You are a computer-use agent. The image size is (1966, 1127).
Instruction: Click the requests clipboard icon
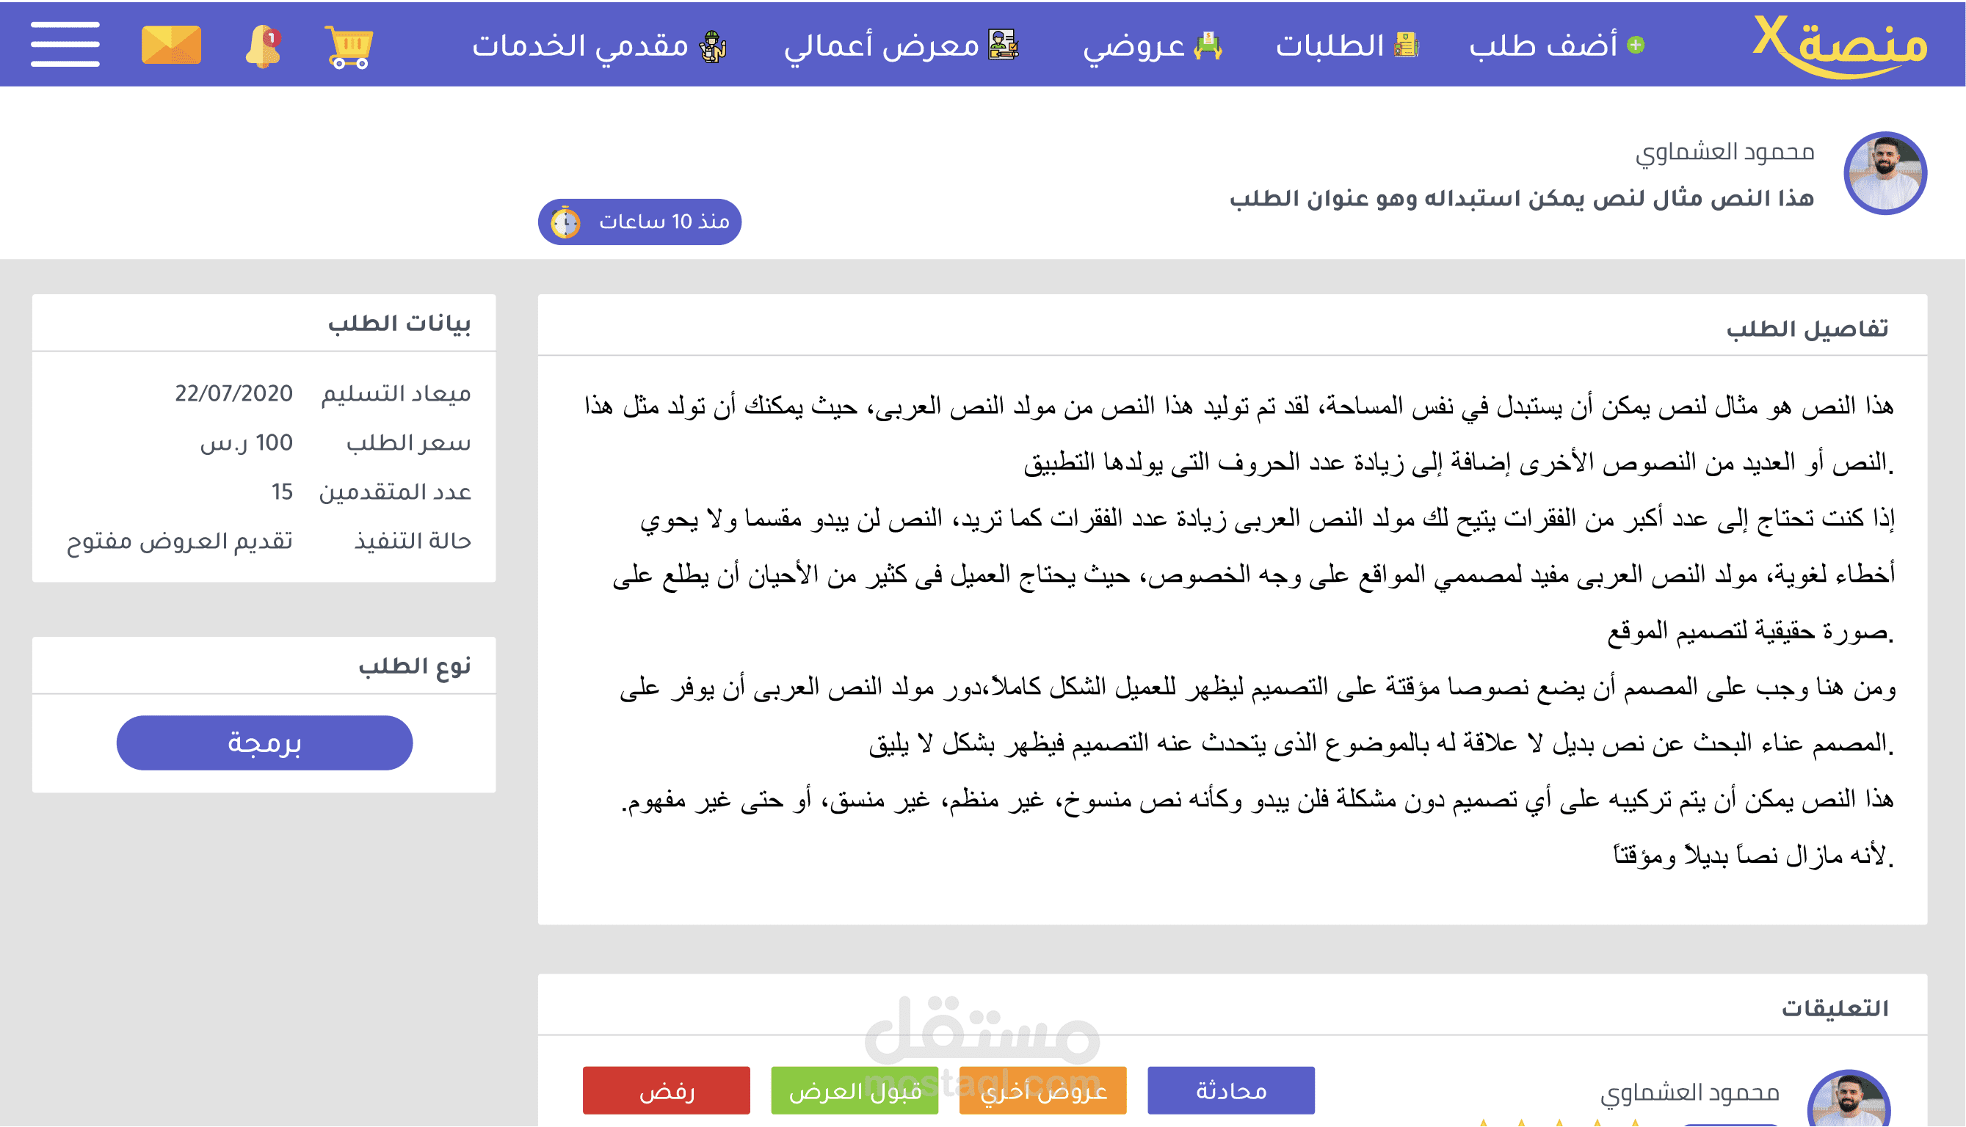click(x=1405, y=45)
